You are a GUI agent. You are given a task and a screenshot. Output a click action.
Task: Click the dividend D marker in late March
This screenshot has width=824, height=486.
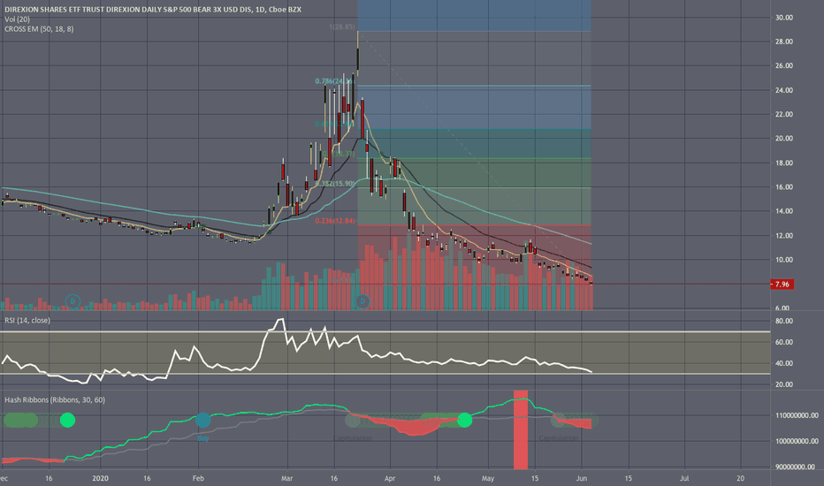(362, 301)
